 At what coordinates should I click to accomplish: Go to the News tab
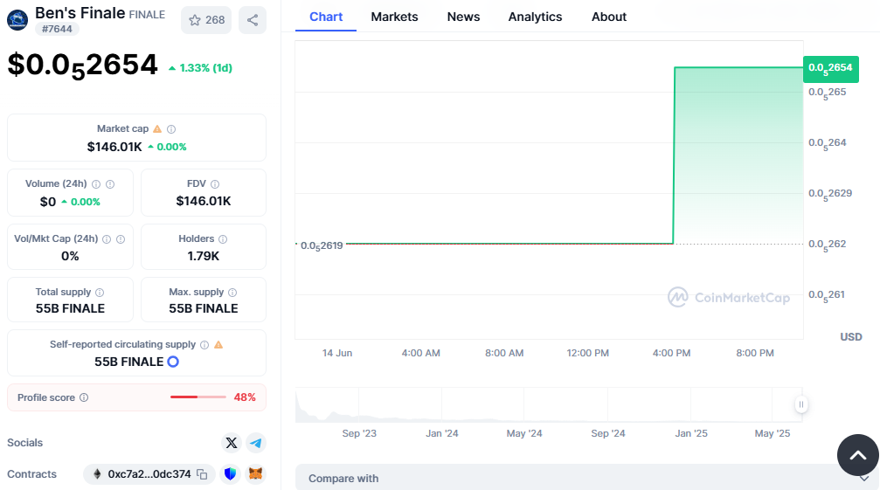pos(463,17)
